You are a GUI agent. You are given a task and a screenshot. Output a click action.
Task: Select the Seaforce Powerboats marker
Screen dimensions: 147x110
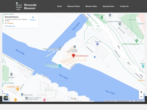click(60, 49)
